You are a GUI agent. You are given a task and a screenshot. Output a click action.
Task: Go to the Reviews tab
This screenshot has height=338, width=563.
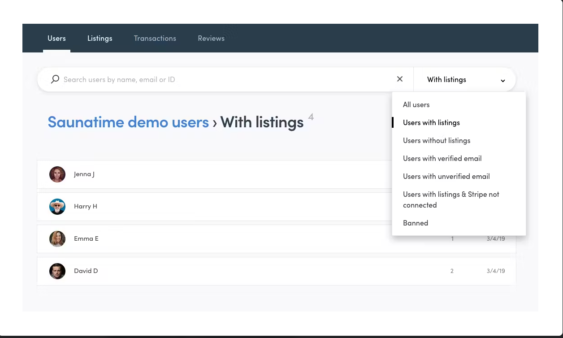click(x=211, y=39)
